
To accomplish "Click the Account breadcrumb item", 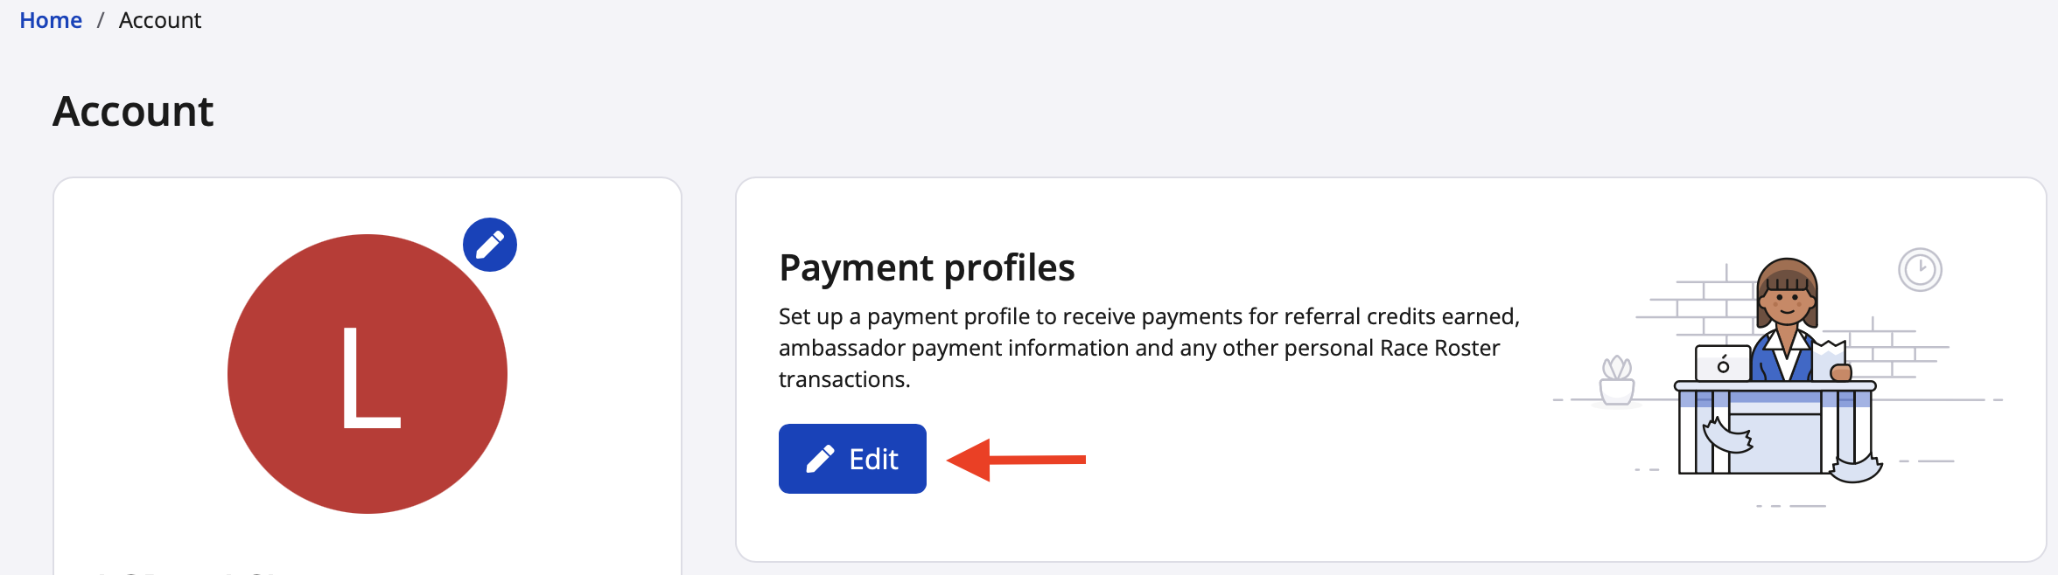I will click(159, 20).
